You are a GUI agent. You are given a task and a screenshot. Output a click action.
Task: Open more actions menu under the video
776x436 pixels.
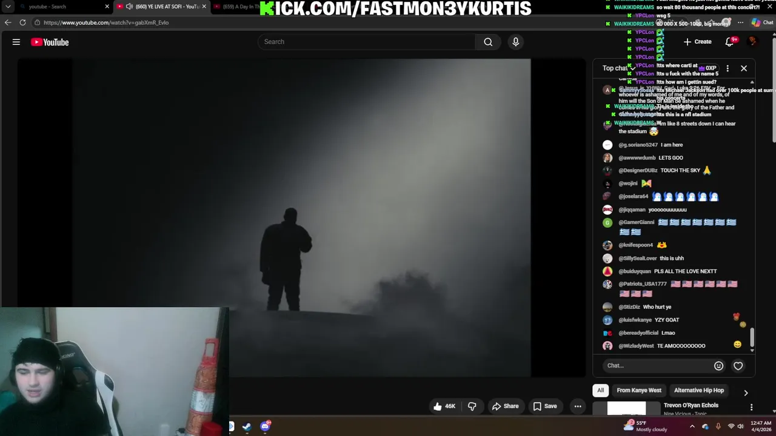(x=578, y=406)
